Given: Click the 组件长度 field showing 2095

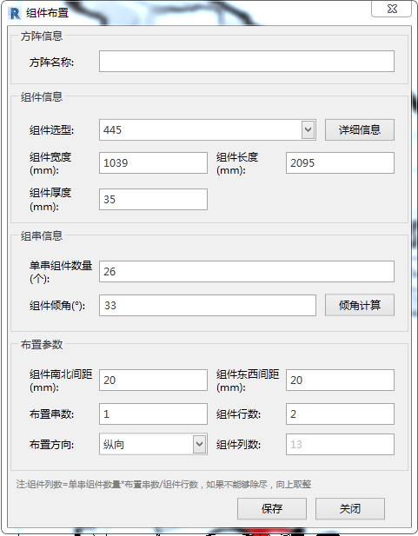Looking at the screenshot, I should tap(340, 162).
